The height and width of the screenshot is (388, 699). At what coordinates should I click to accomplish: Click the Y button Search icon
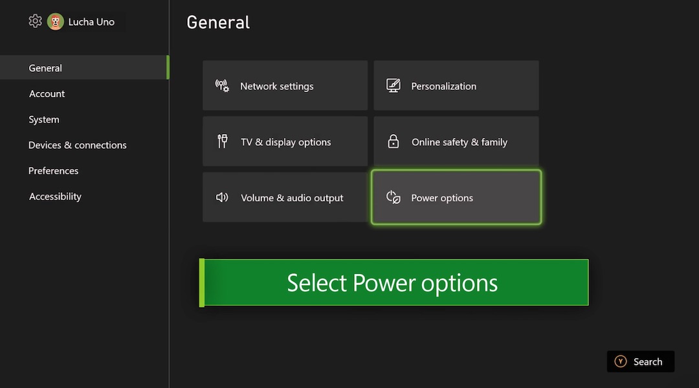[x=621, y=361]
